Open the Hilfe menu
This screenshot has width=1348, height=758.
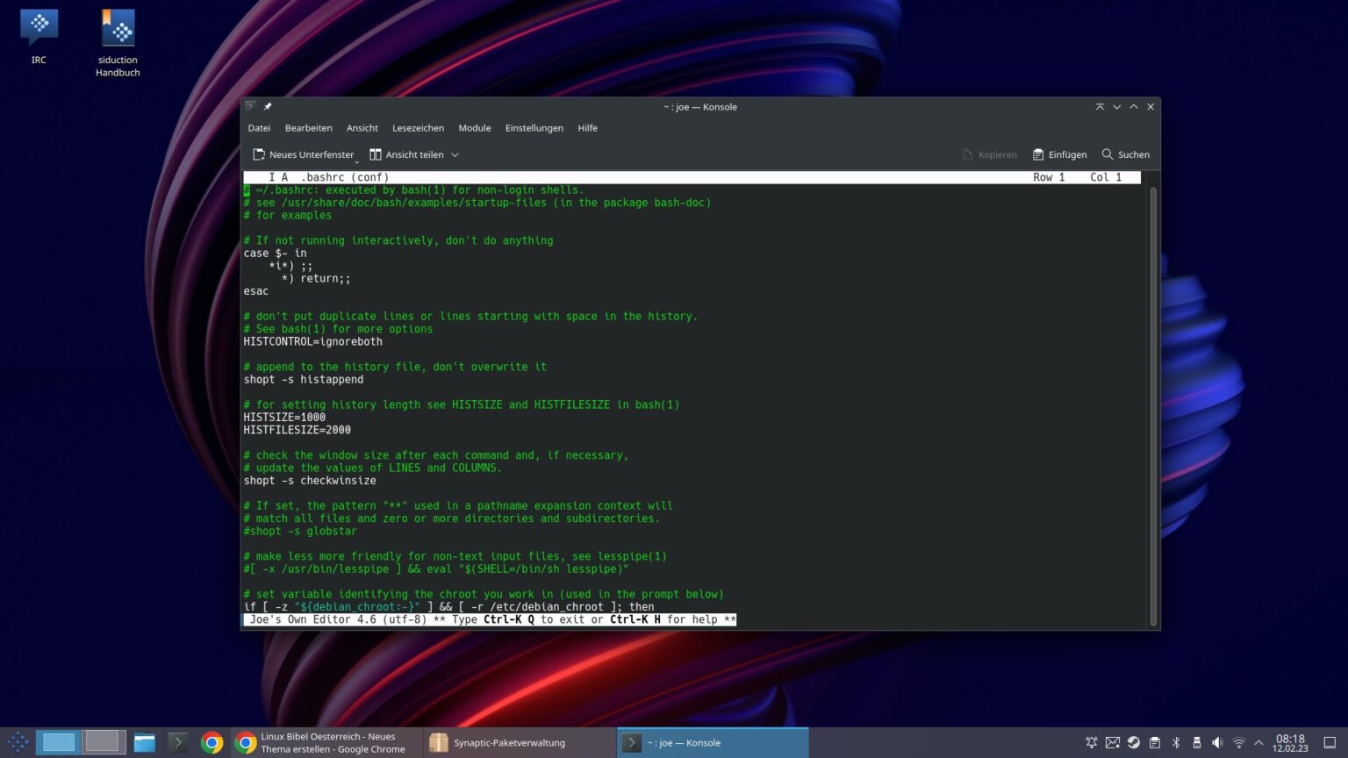587,128
